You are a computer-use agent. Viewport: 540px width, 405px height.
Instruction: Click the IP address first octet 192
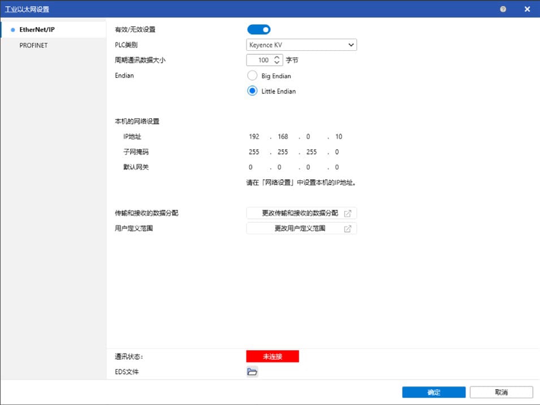click(253, 137)
